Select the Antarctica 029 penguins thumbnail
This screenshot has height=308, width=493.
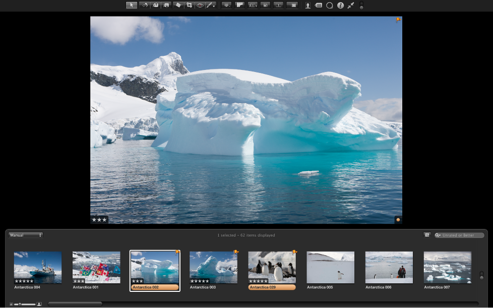click(x=272, y=267)
